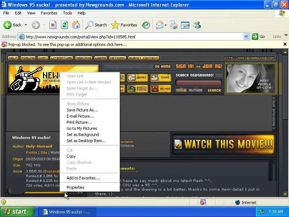
Task: Open the Help menu
Action: 82,13
